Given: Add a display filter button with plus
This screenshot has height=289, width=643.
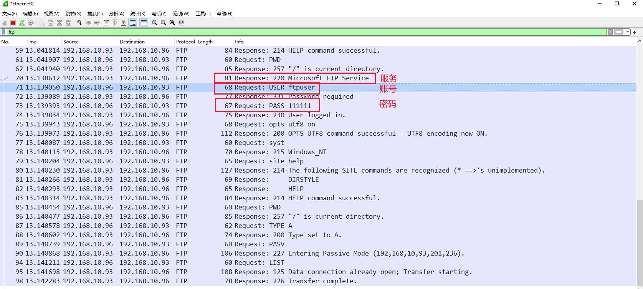Looking at the screenshot, I should tap(635, 32).
